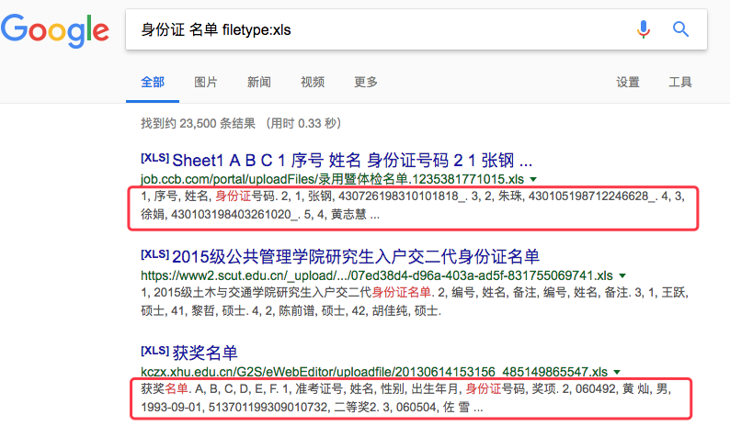This screenshot has height=426, width=730.
Task: Switch to the 图片 tab
Action: pyautogui.click(x=206, y=83)
